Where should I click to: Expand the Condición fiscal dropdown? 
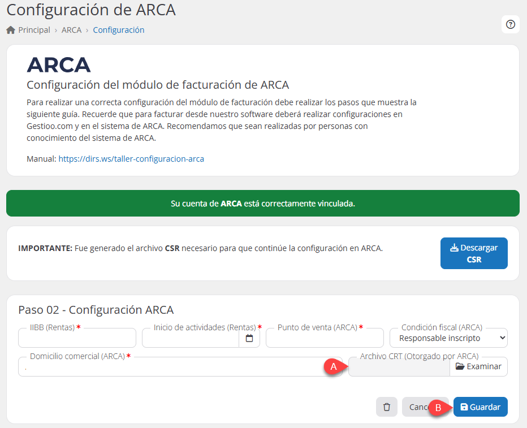click(448, 338)
